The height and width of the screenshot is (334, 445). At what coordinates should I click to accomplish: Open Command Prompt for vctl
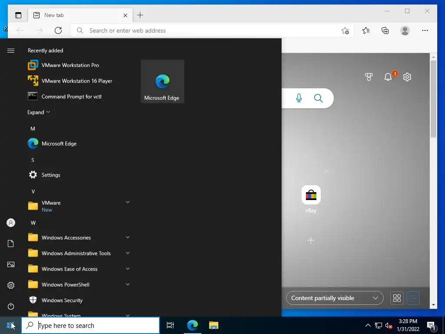point(78,97)
